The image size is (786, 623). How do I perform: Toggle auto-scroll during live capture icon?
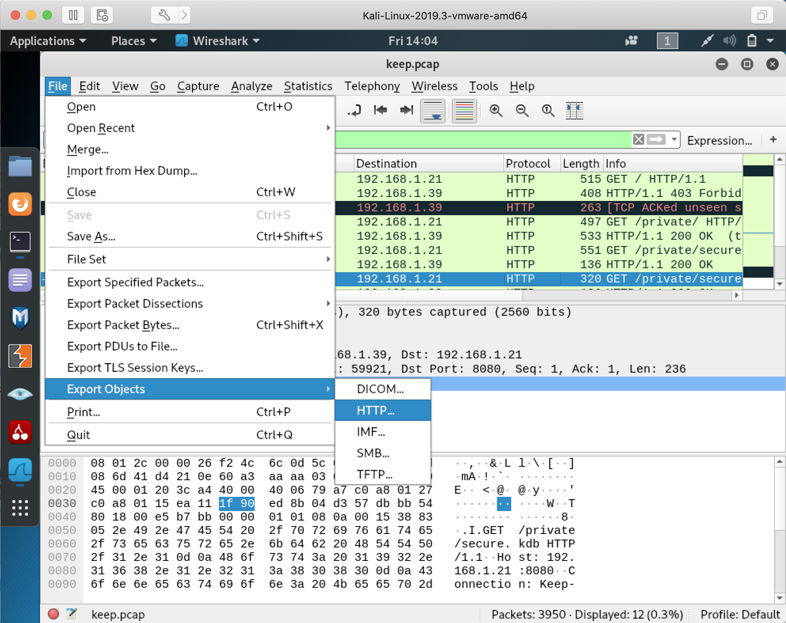(x=433, y=111)
